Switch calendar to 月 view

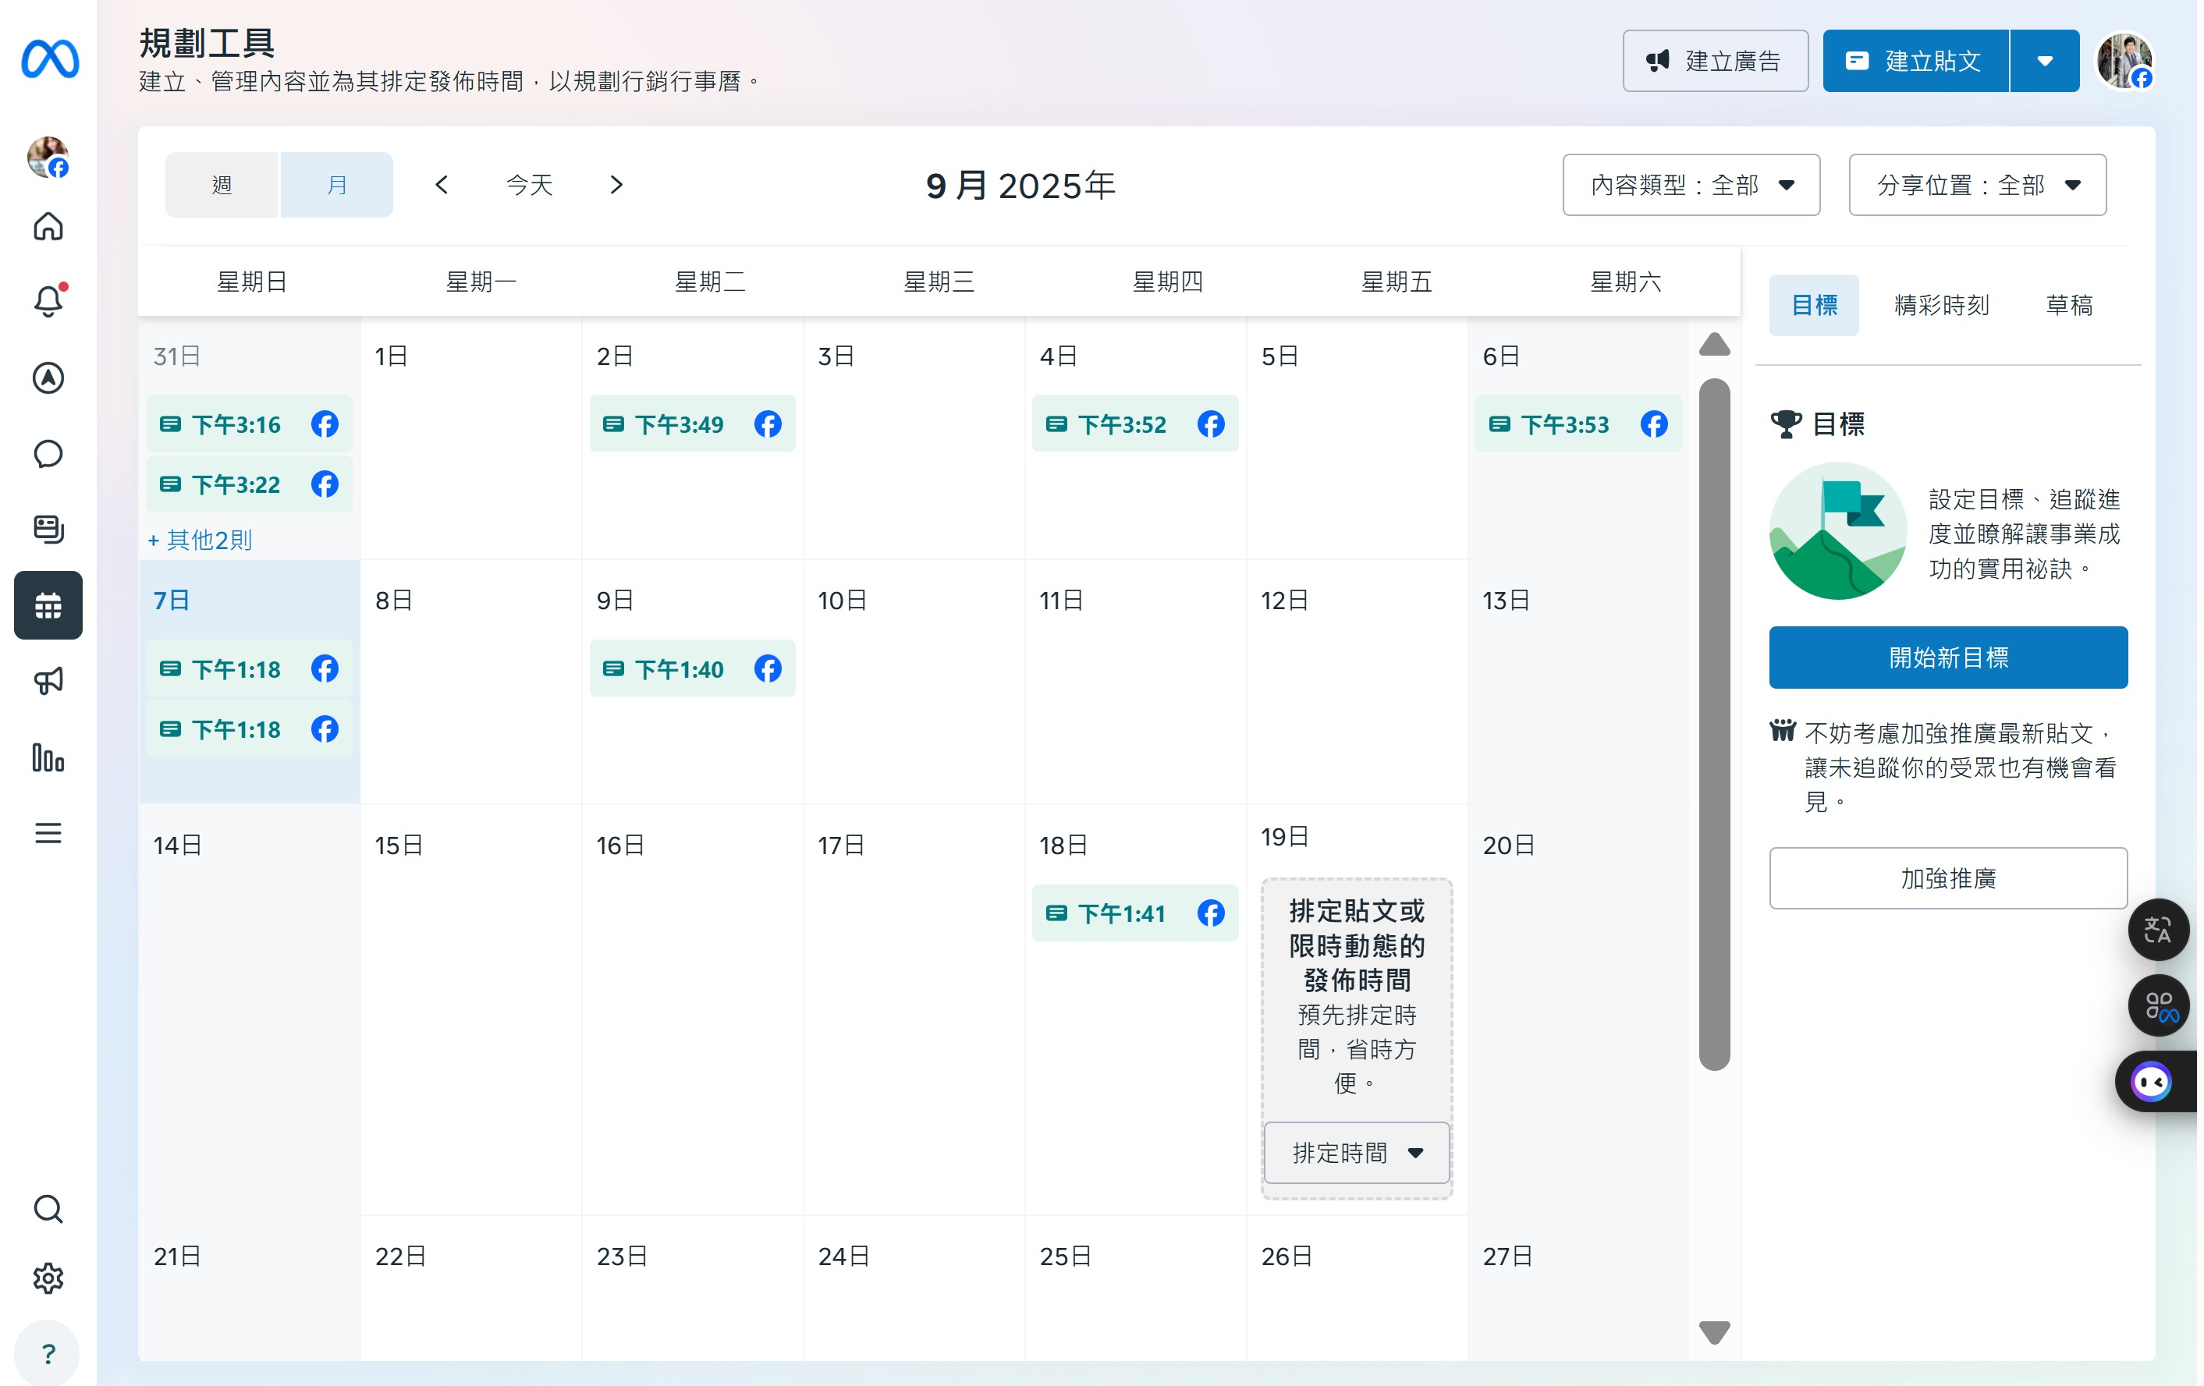tap(337, 185)
